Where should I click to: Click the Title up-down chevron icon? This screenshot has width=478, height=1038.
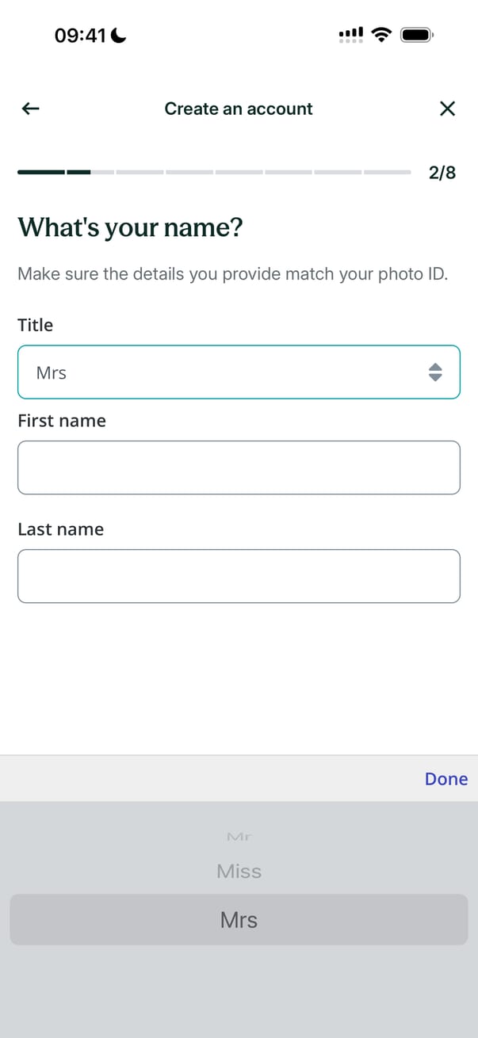(x=435, y=372)
